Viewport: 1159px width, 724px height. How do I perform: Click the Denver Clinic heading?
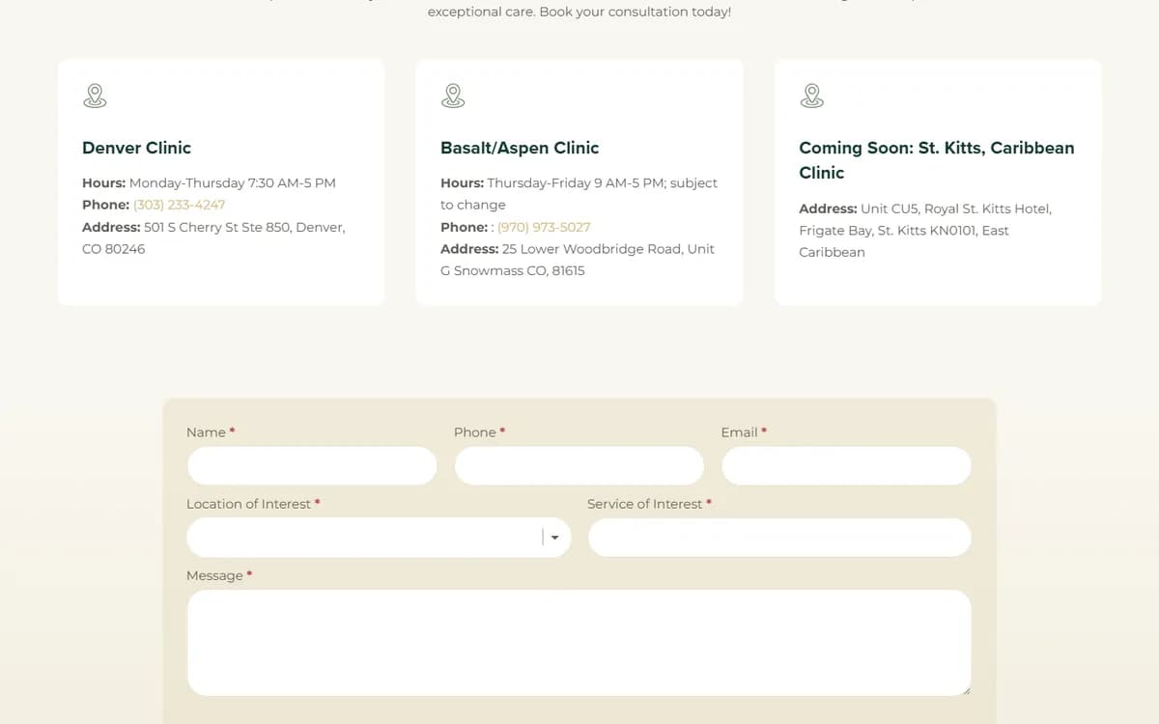pyautogui.click(x=136, y=148)
